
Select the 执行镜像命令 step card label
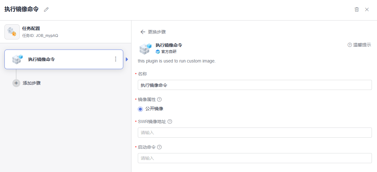pyautogui.click(x=42, y=59)
